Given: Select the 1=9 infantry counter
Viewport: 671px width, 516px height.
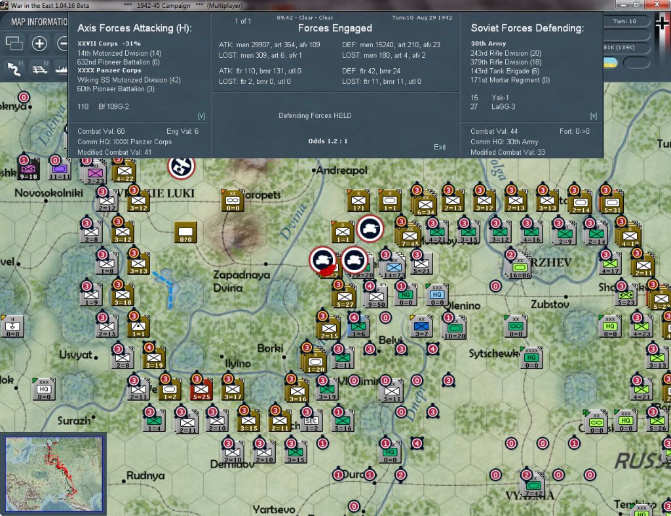Looking at the screenshot, I should click(90, 294).
